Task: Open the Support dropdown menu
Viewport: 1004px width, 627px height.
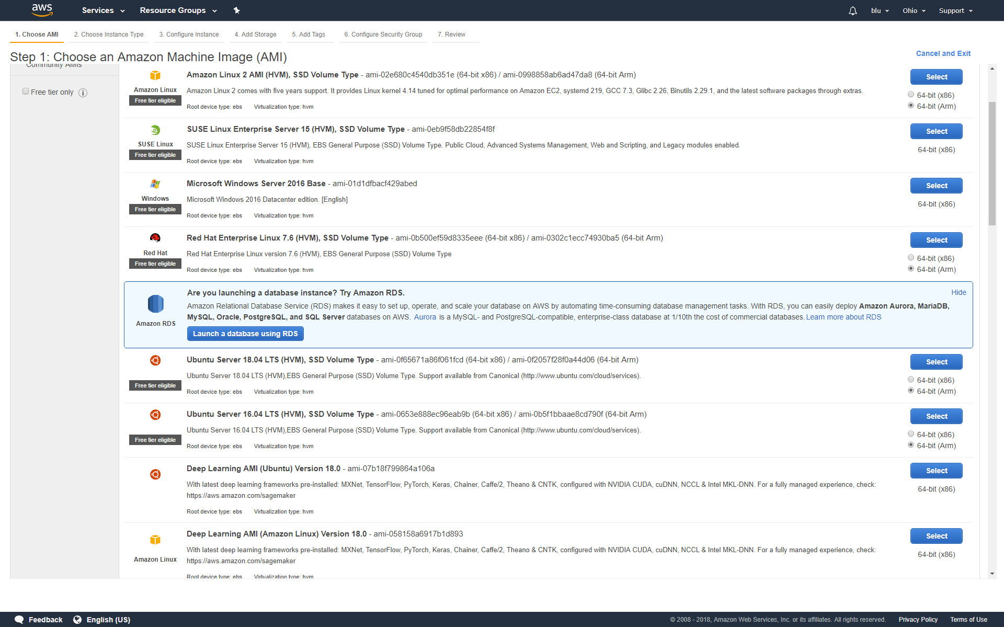Action: [955, 10]
